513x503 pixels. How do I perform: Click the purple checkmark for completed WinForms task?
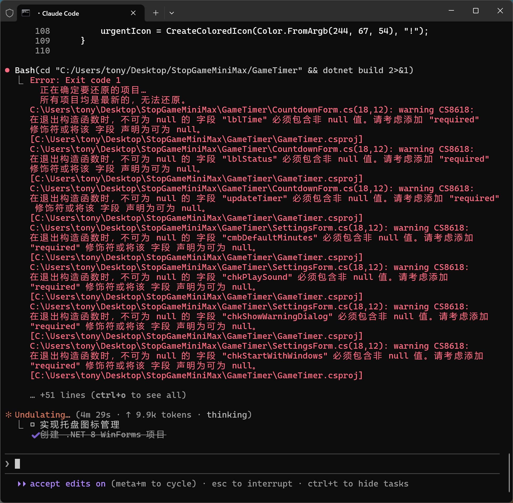(35, 435)
